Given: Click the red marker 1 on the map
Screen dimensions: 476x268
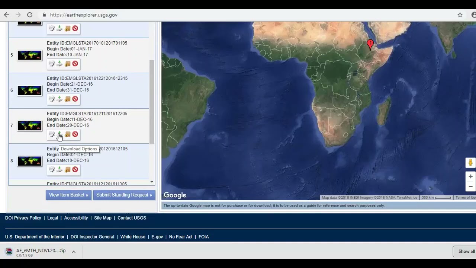Looking at the screenshot, I should 370,44.
